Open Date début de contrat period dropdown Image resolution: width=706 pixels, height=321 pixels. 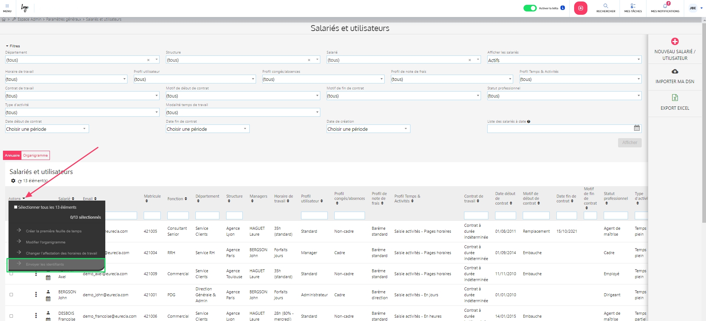pos(47,129)
